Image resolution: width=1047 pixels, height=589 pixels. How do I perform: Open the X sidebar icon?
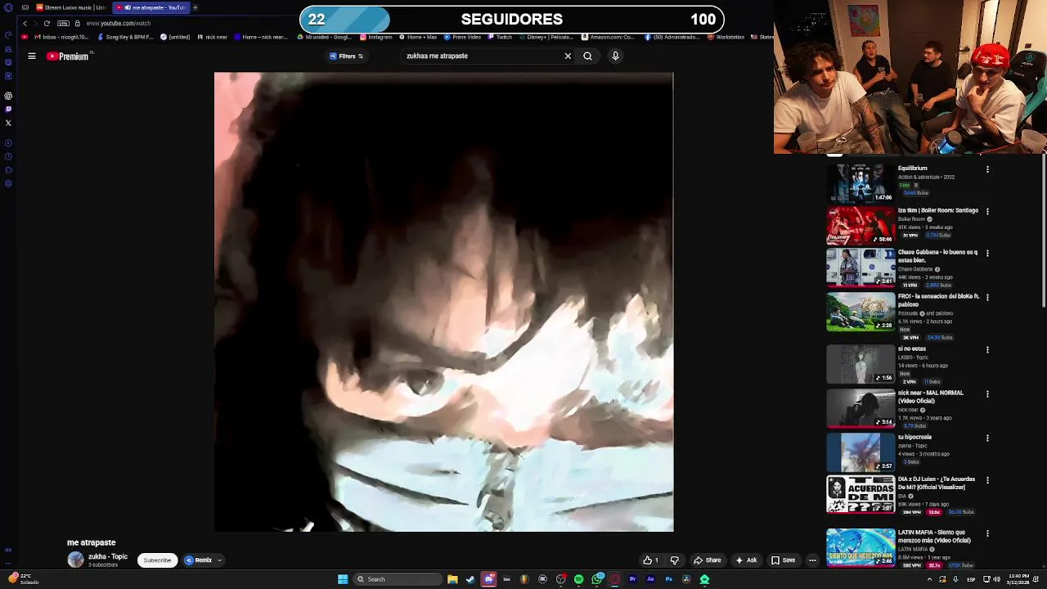[8, 124]
